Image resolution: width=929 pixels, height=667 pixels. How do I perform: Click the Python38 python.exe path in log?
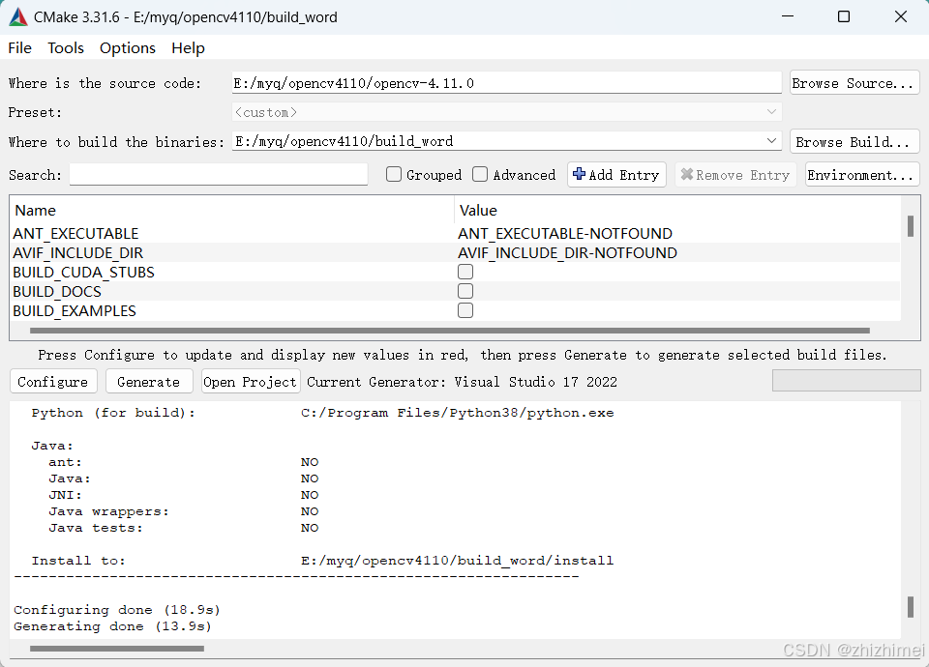457,413
